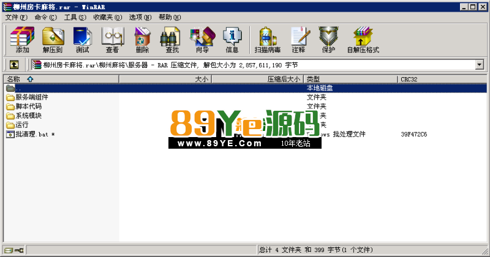Click the window resize grip corner
The height and width of the screenshot is (257, 490).
484,251
